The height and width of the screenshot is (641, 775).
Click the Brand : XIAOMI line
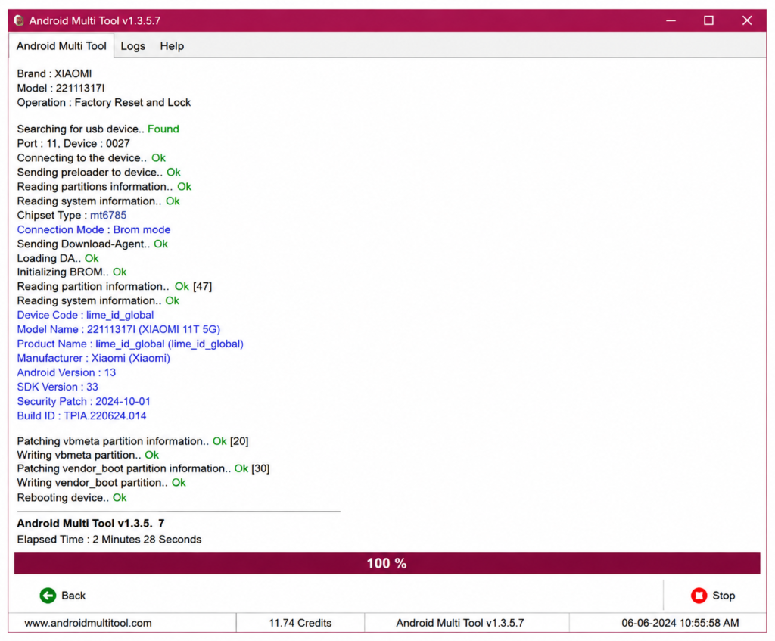54,73
